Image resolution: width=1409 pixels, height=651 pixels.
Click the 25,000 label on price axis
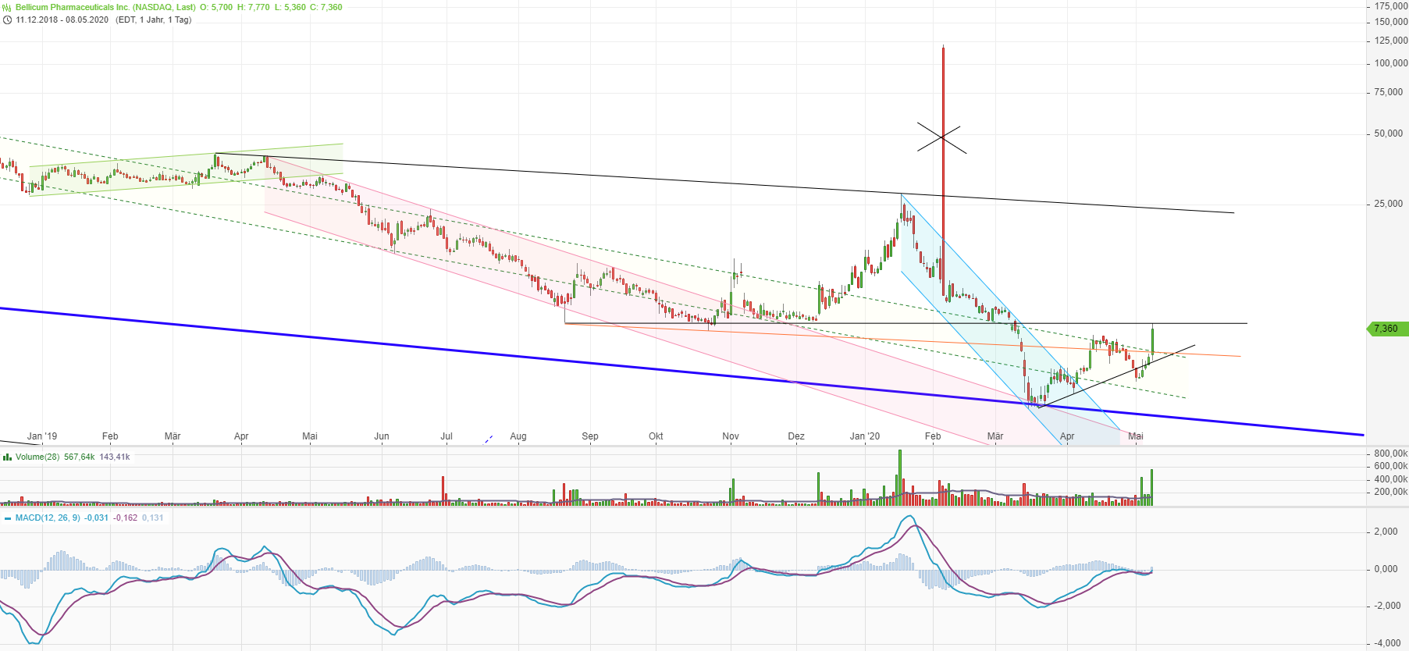(x=1388, y=204)
